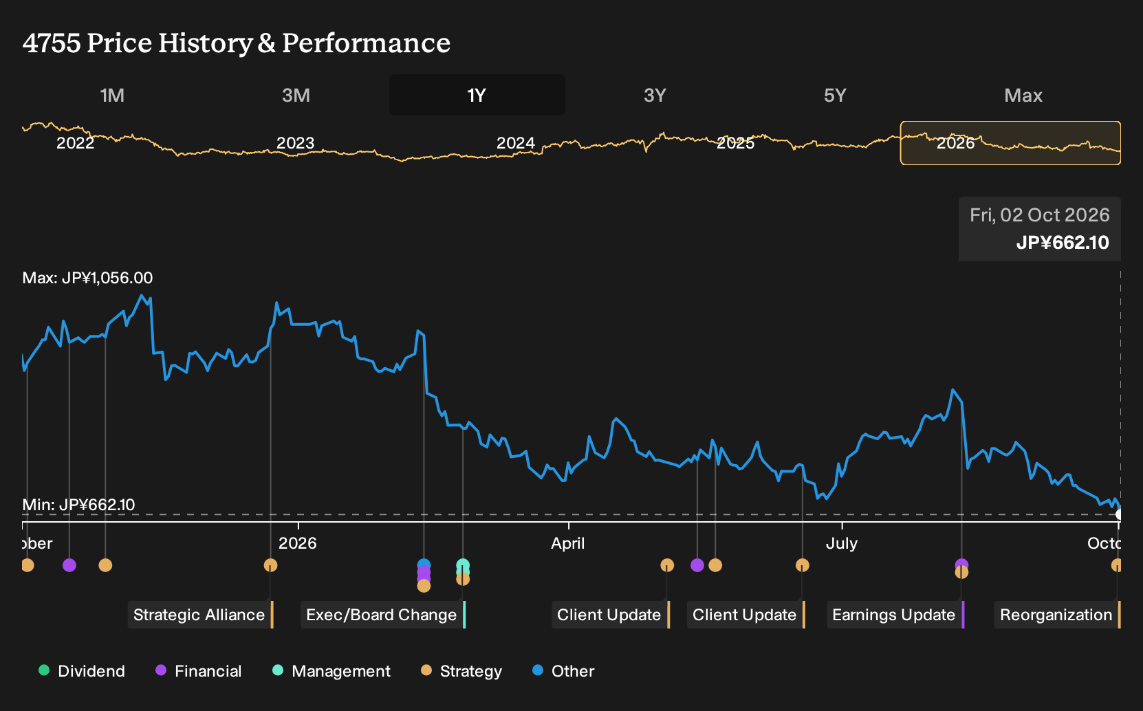
Task: Click the purple Financial dot in mid-October 2025
Action: tap(69, 565)
